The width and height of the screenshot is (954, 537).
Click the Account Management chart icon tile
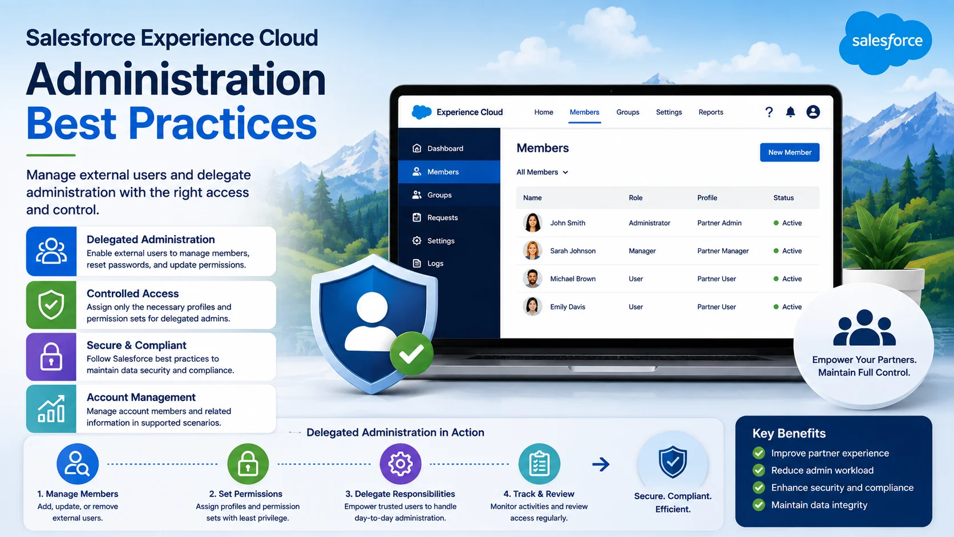point(51,409)
